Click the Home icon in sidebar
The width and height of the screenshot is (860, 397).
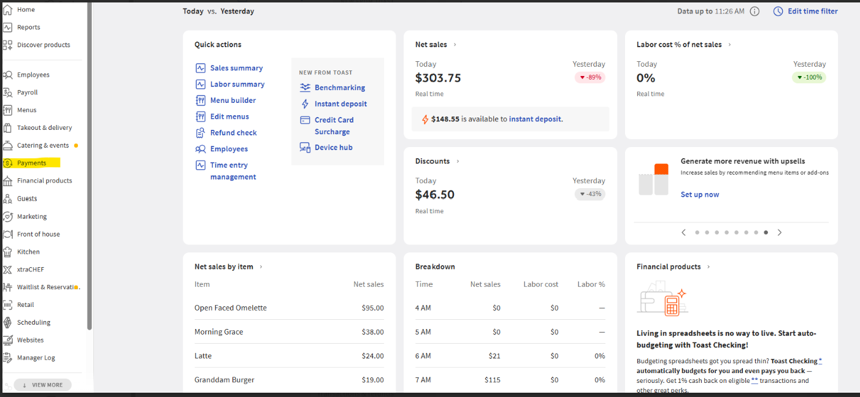pos(8,10)
